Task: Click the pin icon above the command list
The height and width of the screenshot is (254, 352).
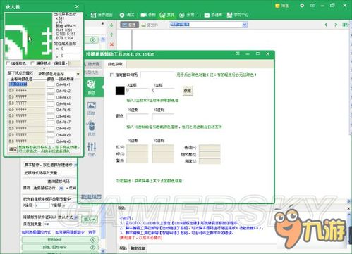Action: 102,23
